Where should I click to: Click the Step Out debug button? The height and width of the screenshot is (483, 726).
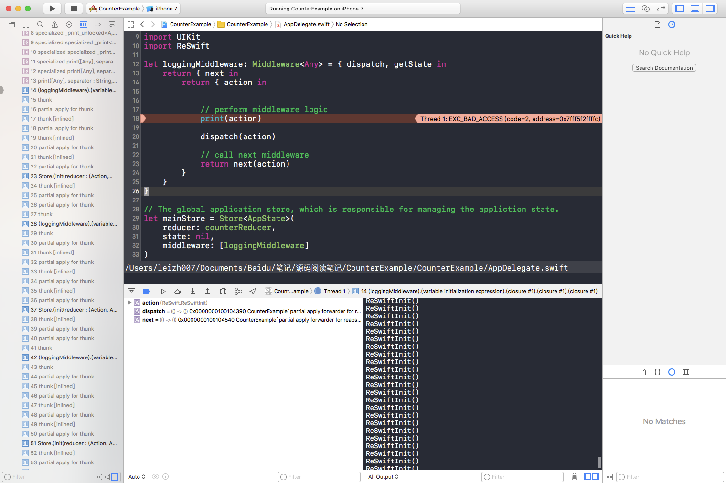coord(207,291)
